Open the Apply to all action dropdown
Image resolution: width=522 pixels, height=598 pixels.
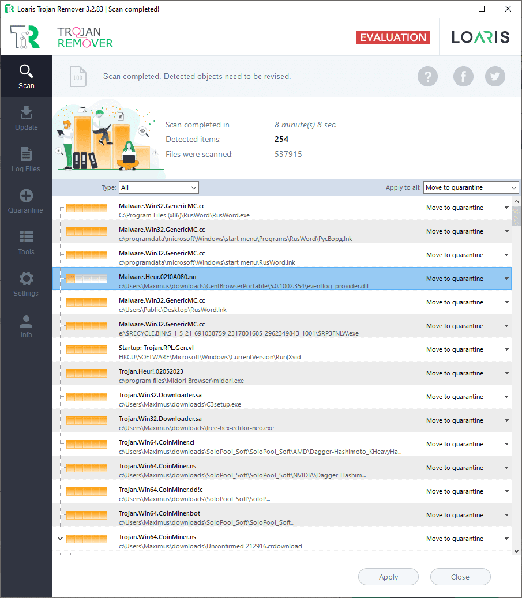[x=471, y=187]
